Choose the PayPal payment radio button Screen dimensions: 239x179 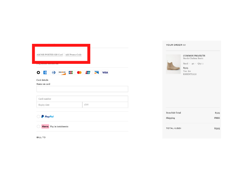(x=38, y=117)
